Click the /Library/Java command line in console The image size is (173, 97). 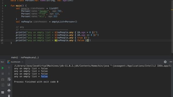pyautogui.click(x=92, y=66)
